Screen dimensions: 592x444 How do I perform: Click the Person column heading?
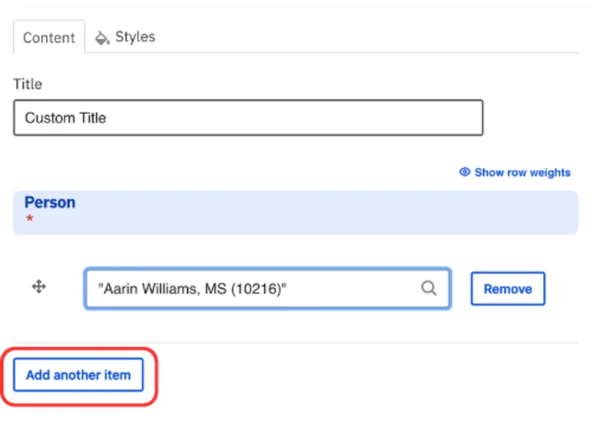click(50, 203)
